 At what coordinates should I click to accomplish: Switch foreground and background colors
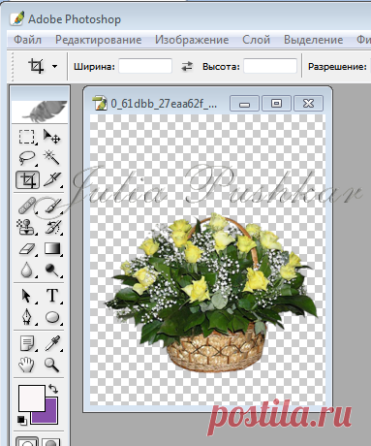pyautogui.click(x=53, y=389)
